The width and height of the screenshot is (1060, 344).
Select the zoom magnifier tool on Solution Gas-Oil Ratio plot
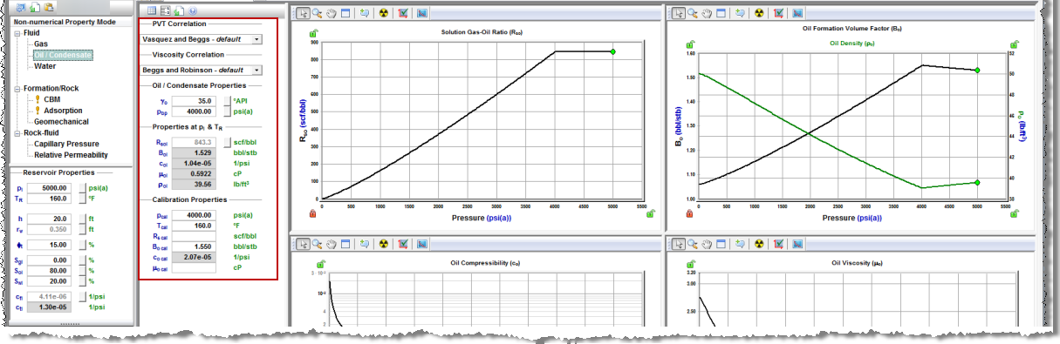pyautogui.click(x=317, y=14)
